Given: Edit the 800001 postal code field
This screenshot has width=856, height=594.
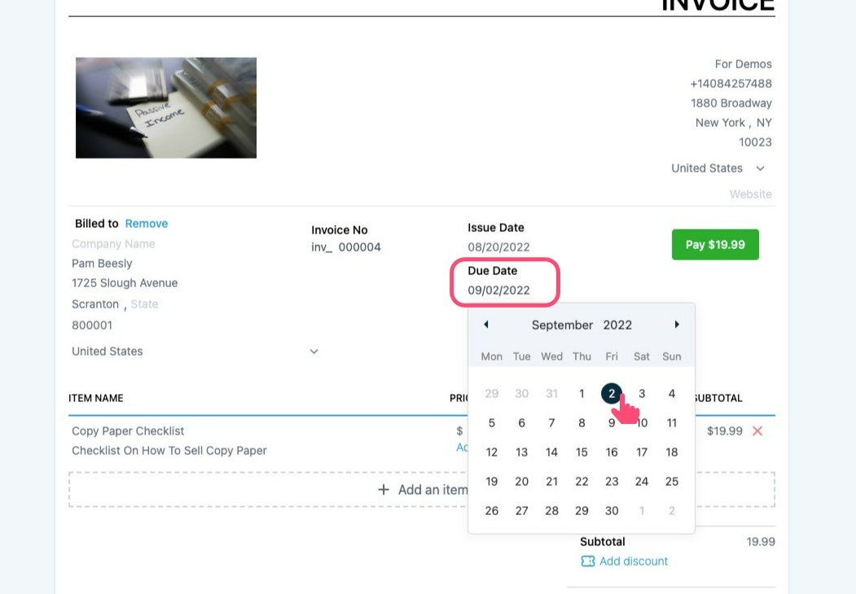Looking at the screenshot, I should [92, 325].
